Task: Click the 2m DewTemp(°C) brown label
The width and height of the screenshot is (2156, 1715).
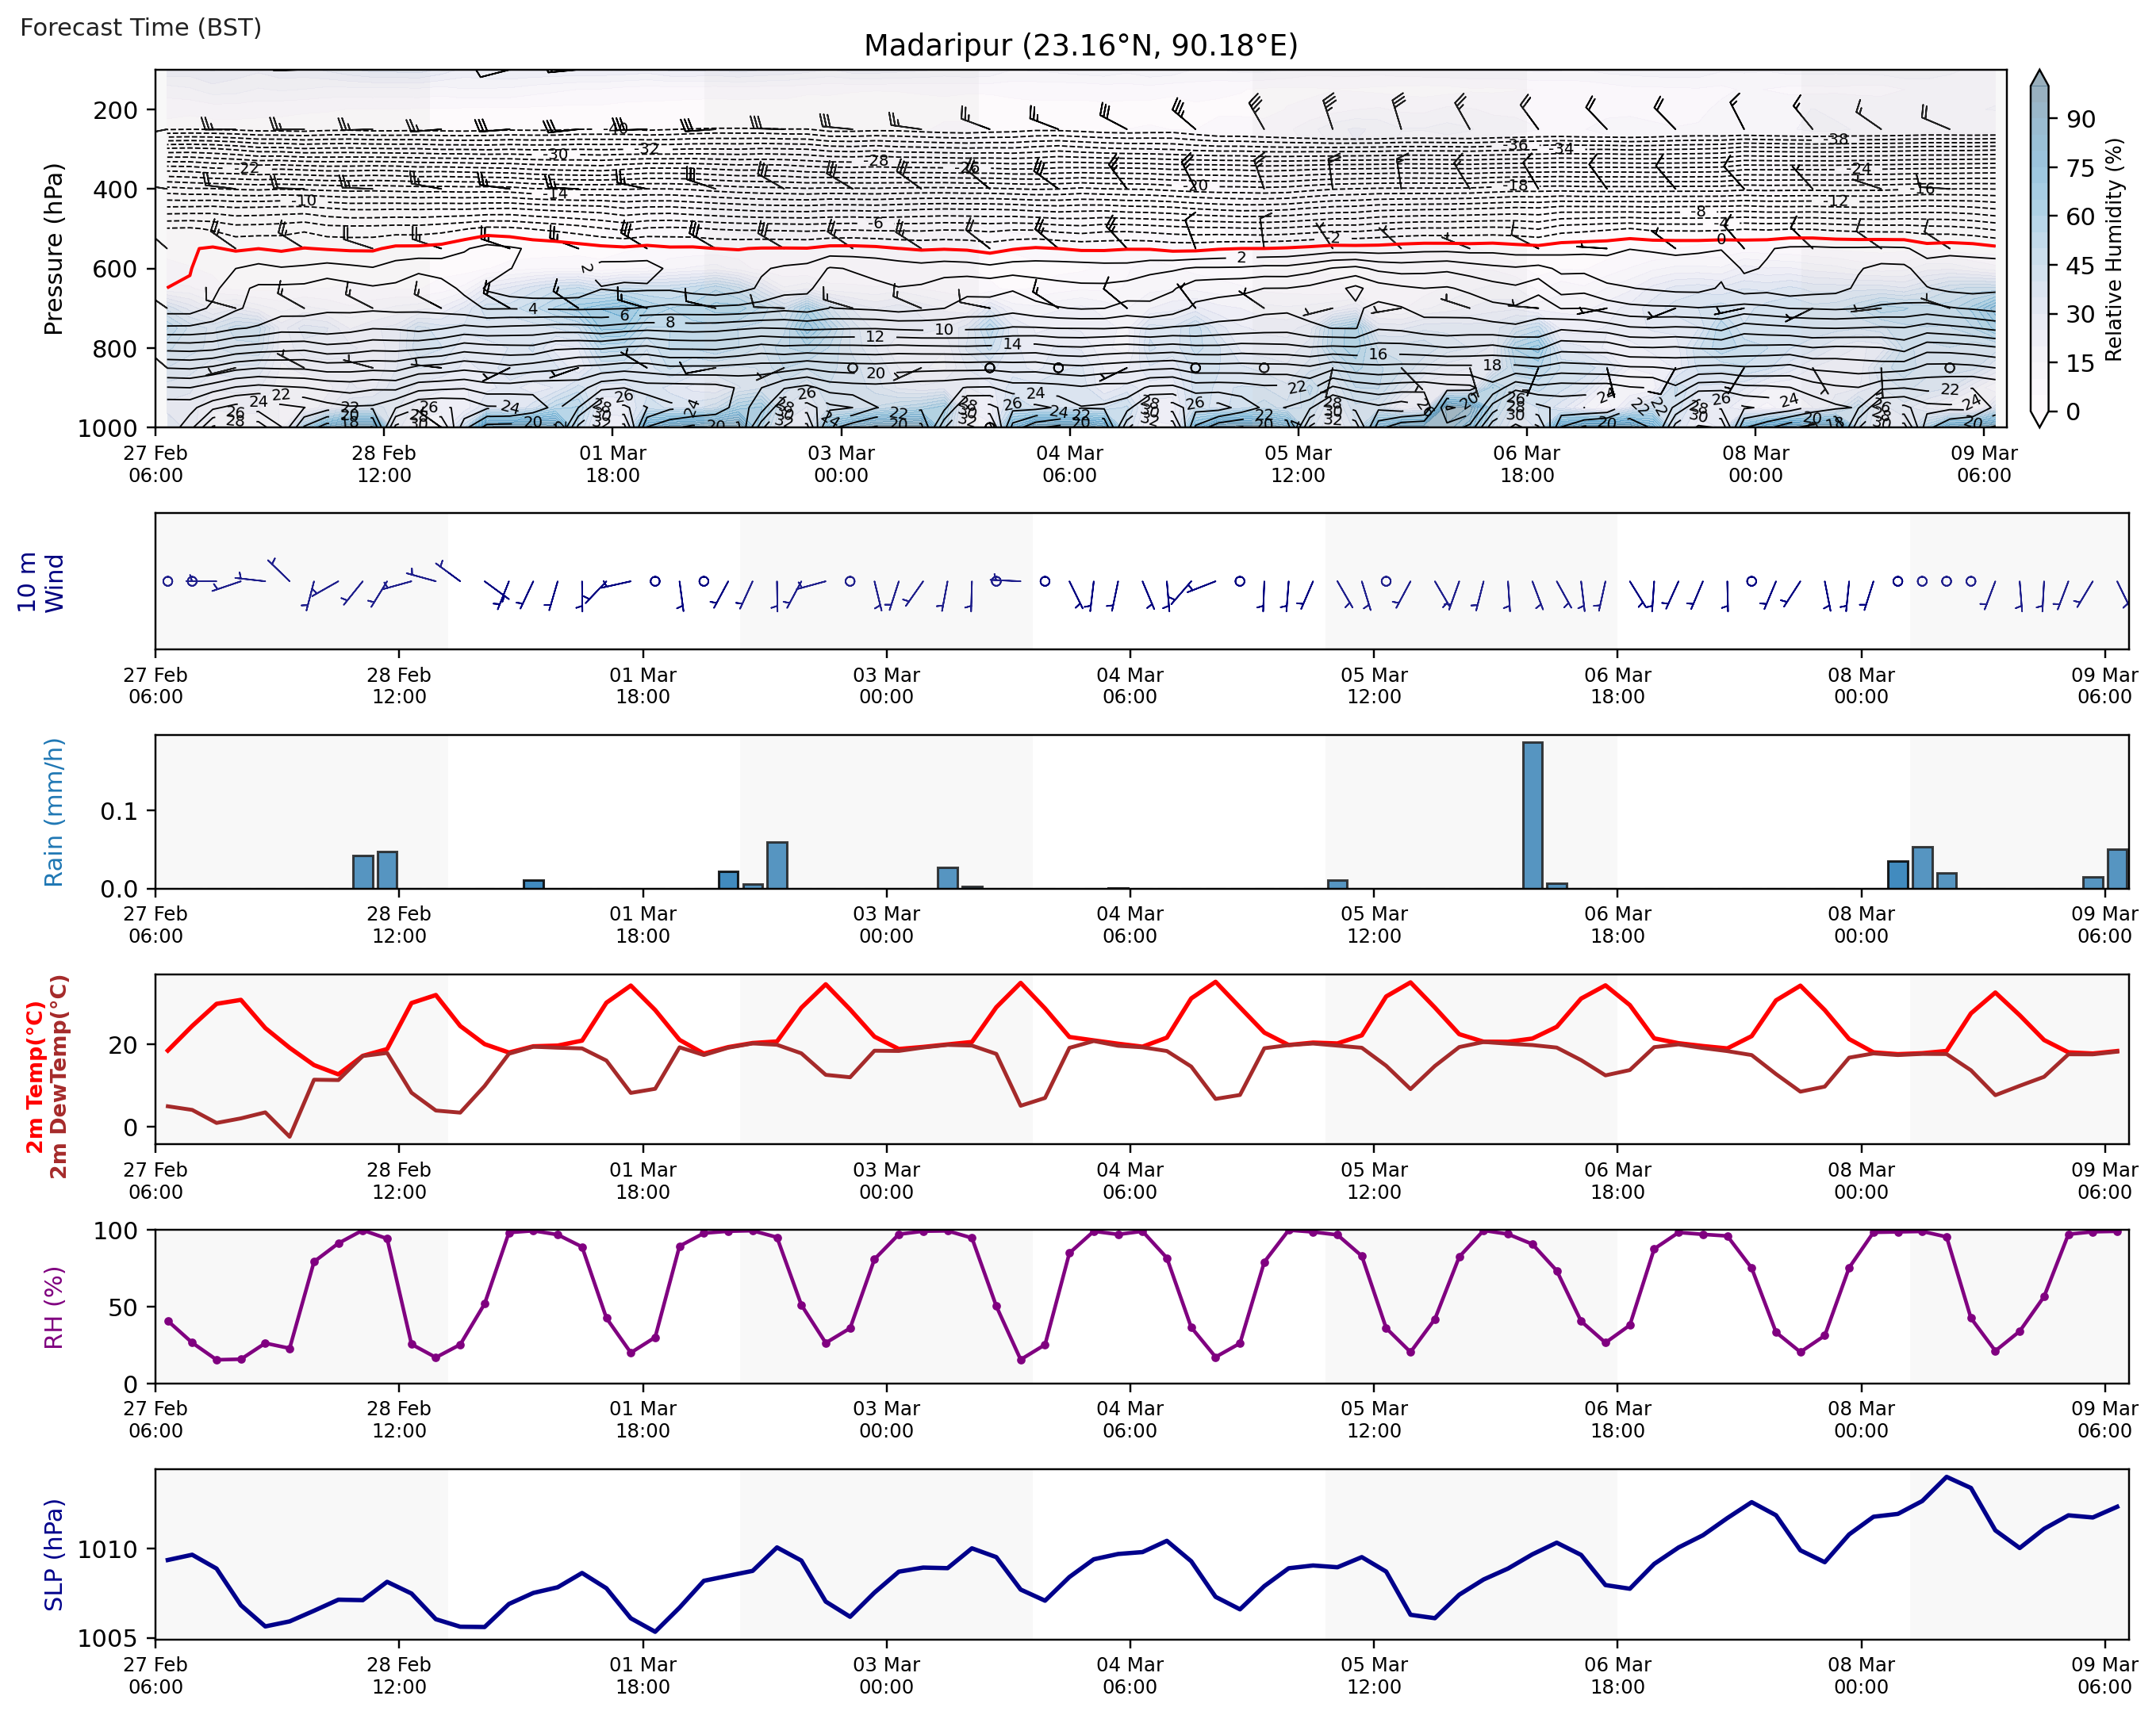Action: (x=59, y=1077)
